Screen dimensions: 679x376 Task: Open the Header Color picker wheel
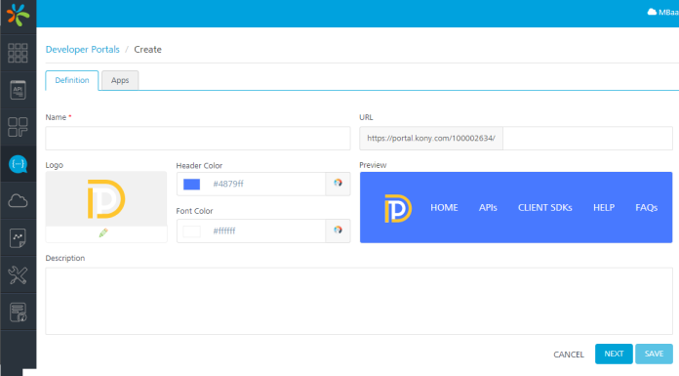click(x=338, y=184)
